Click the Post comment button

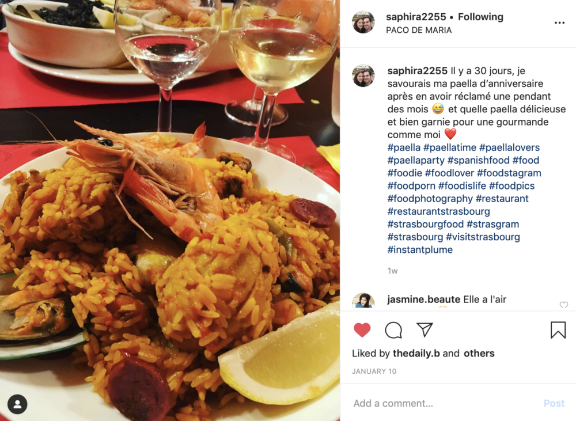554,403
